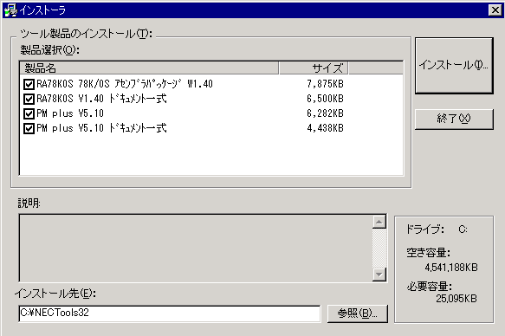Select the PM plus V5.10 row name
The image size is (505, 336).
click(x=70, y=113)
